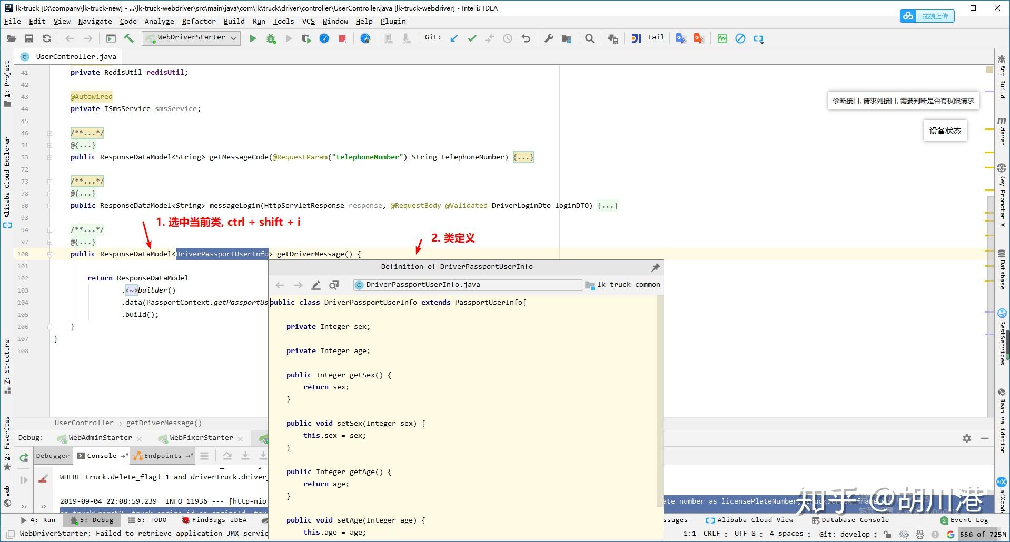The height and width of the screenshot is (542, 1010).
Task: Toggle file writable state via lock icon
Action: click(x=888, y=534)
